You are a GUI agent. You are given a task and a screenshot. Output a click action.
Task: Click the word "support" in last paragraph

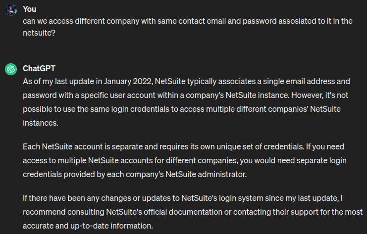pyautogui.click(x=288, y=213)
